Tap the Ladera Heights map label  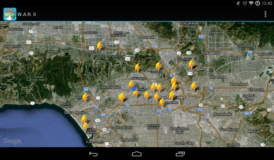[x=122, y=128]
